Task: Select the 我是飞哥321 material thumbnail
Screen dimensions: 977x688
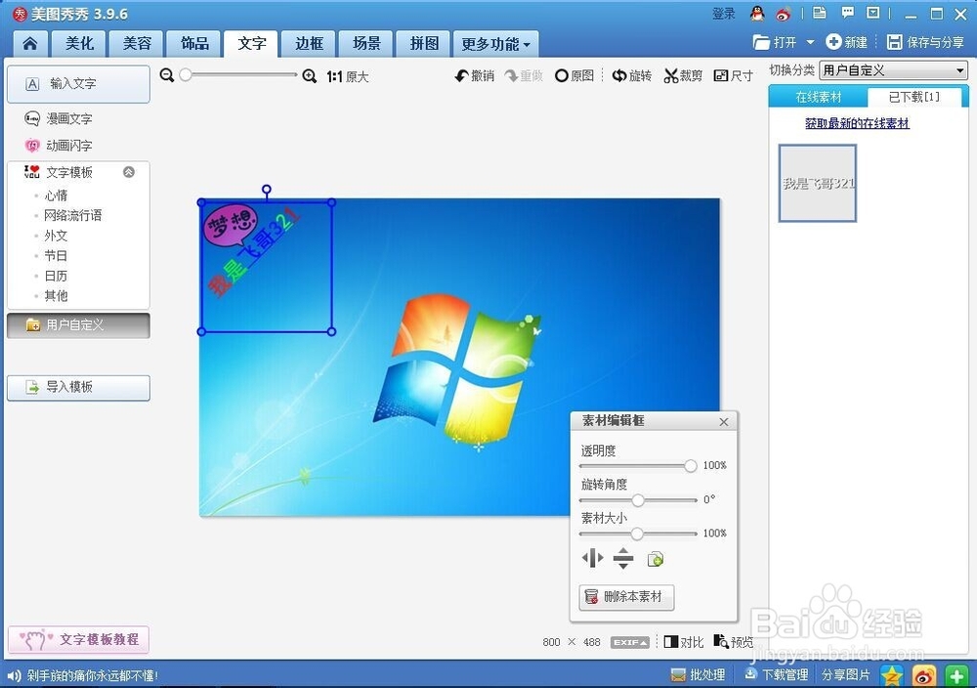Action: click(818, 183)
